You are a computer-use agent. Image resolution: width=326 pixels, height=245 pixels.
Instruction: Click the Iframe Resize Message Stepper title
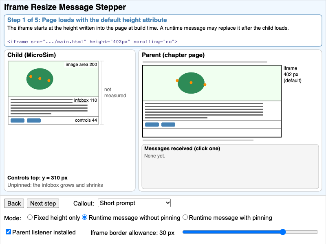click(65, 7)
